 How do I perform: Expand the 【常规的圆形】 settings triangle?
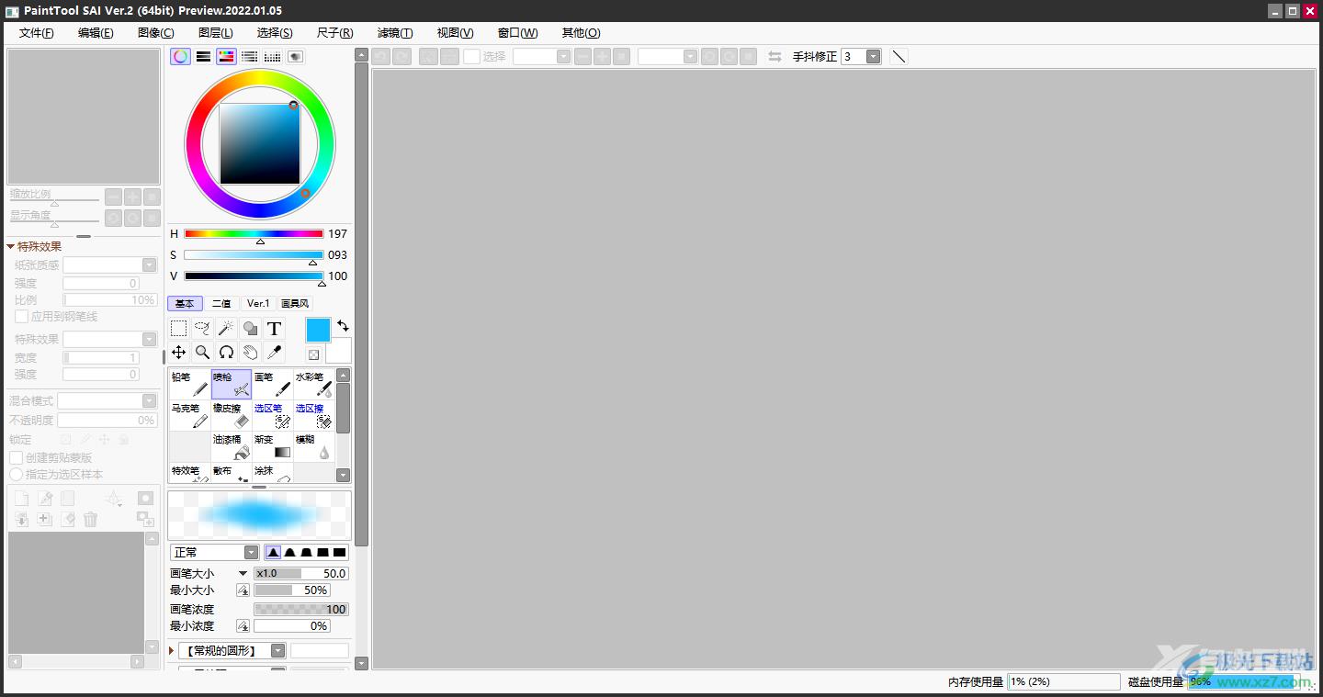click(x=172, y=650)
